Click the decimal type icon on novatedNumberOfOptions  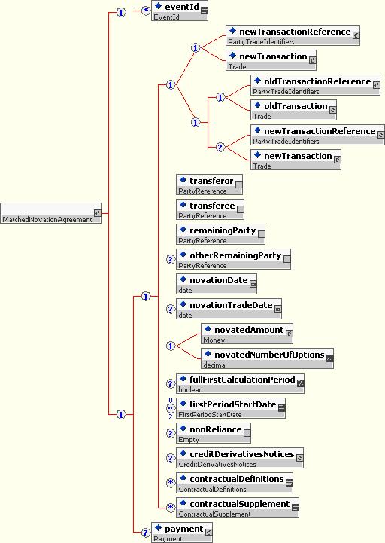click(329, 358)
